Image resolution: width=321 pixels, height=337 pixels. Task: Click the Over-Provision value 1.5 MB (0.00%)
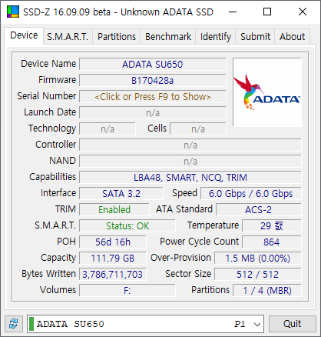pos(258,259)
